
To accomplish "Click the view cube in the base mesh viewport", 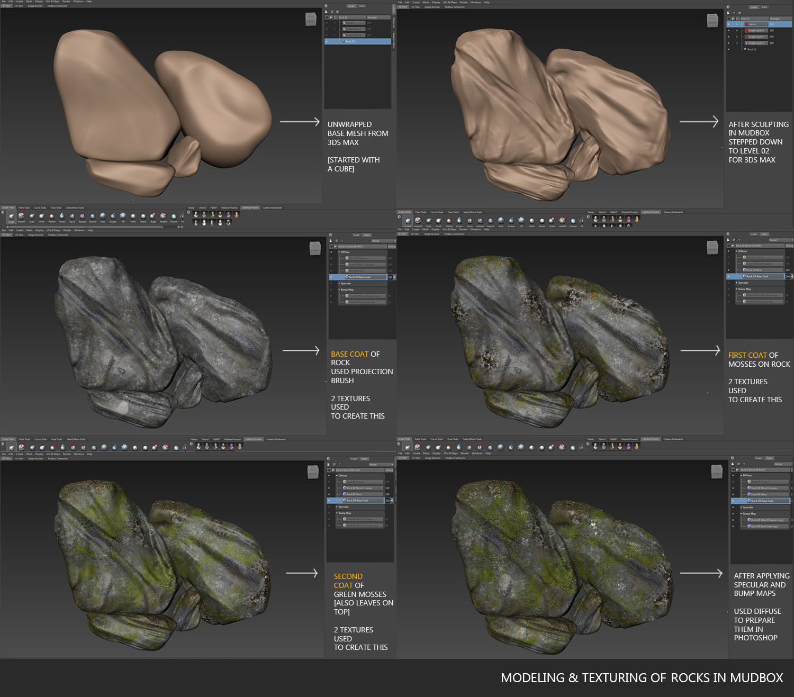I will click(311, 20).
